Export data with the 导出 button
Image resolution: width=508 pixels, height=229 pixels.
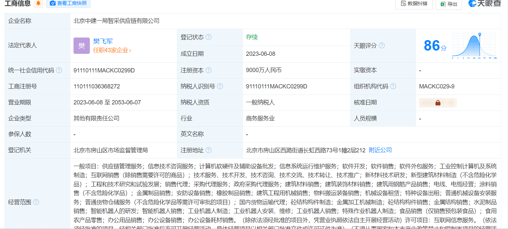pyautogui.click(x=449, y=4)
